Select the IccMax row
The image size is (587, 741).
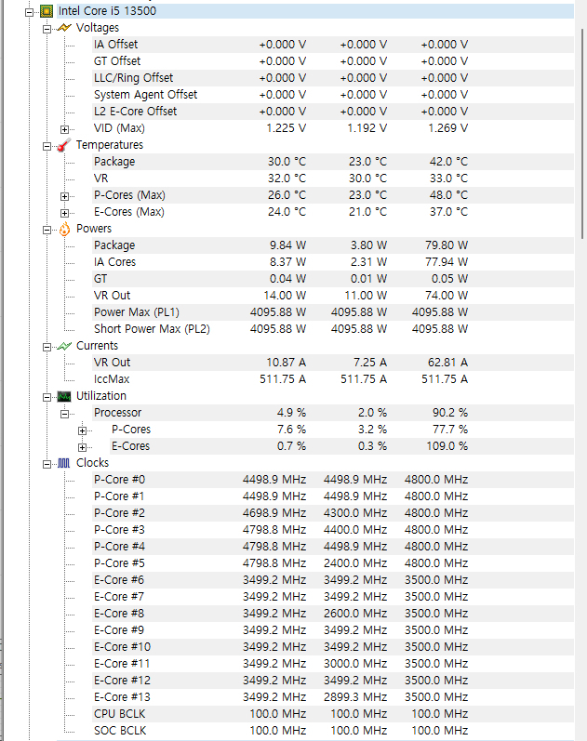pyautogui.click(x=333, y=379)
